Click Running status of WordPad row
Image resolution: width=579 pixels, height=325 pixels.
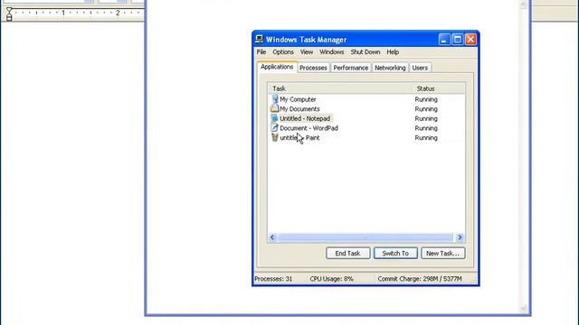click(426, 128)
